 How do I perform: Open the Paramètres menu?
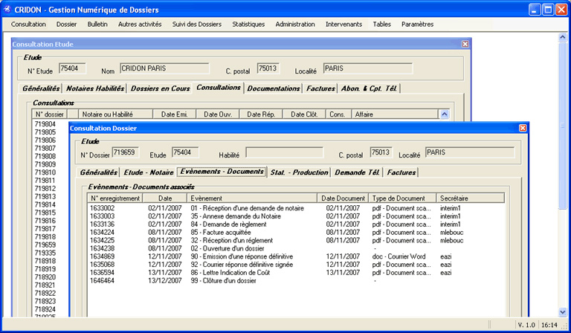[417, 24]
